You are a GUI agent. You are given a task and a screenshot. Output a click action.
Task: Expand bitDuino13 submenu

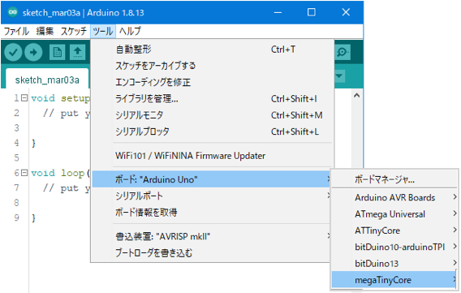(394, 263)
